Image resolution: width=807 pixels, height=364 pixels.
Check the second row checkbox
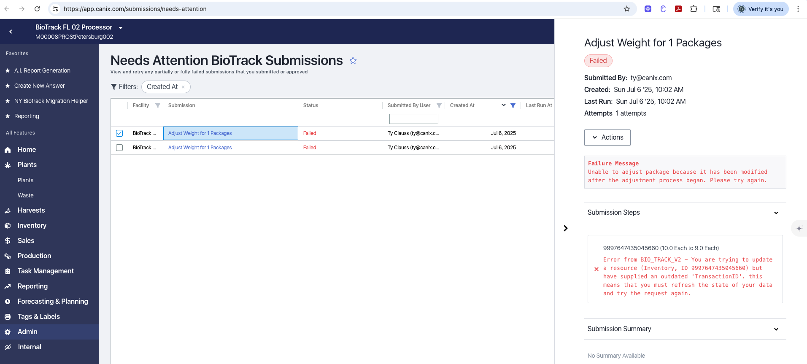coord(119,148)
